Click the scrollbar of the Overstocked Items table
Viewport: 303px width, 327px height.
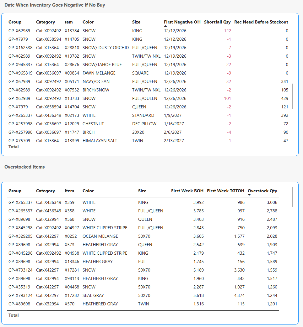293,197
